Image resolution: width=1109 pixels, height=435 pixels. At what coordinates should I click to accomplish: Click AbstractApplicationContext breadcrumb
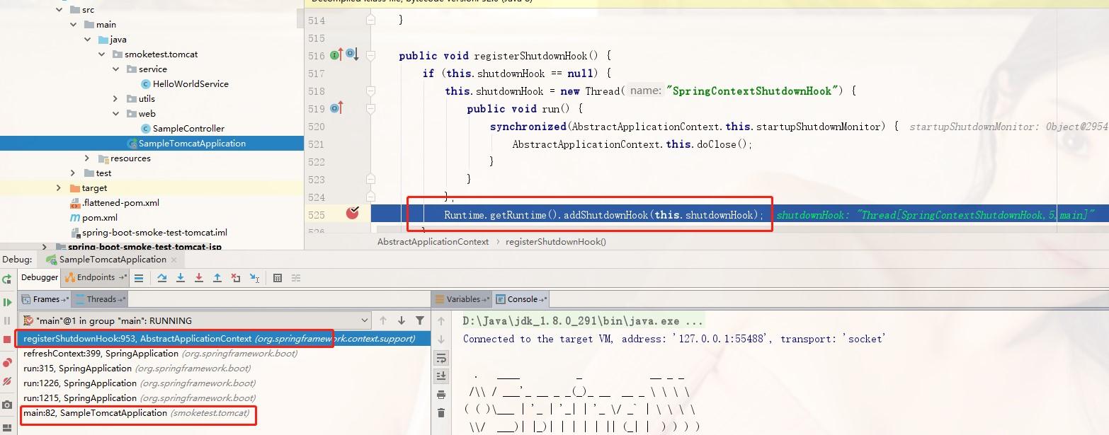pyautogui.click(x=433, y=242)
